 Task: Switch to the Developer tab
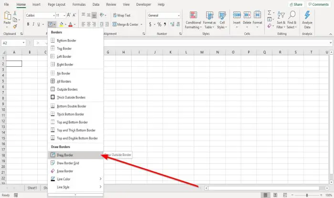tap(144, 4)
